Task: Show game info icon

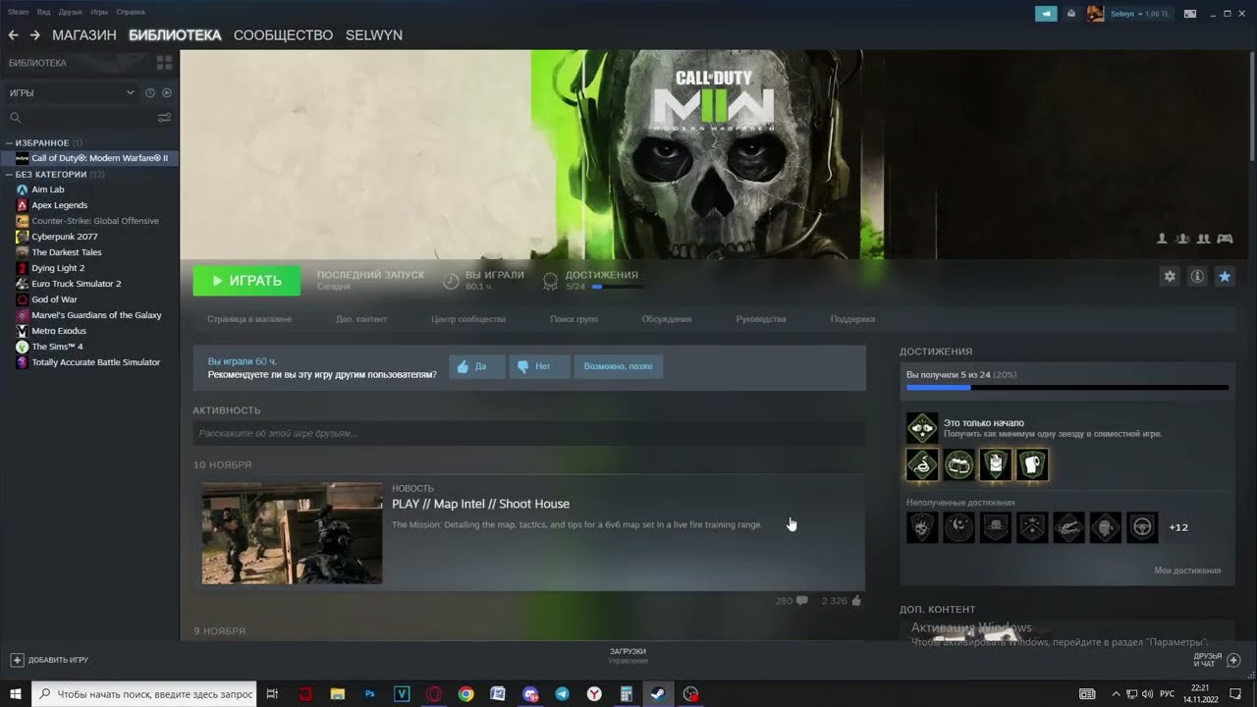Action: (1197, 277)
